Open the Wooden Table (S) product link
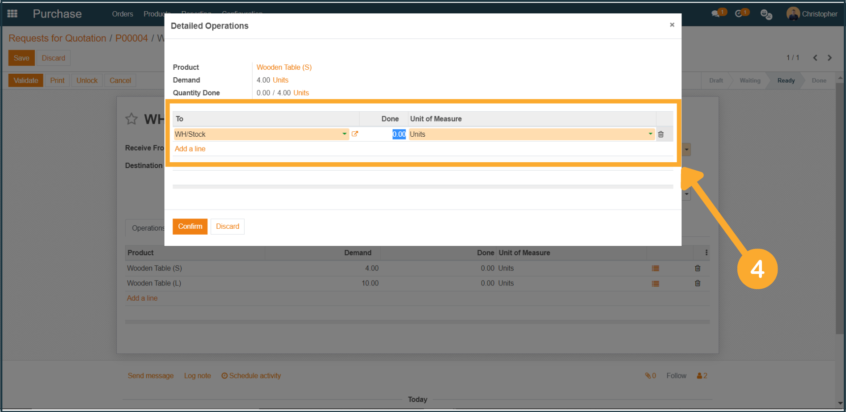The image size is (846, 412). coord(284,67)
